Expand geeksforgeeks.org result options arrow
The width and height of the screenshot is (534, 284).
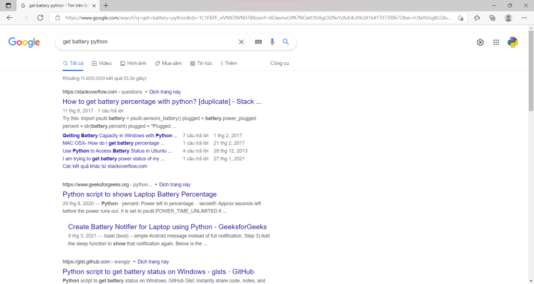(156, 184)
